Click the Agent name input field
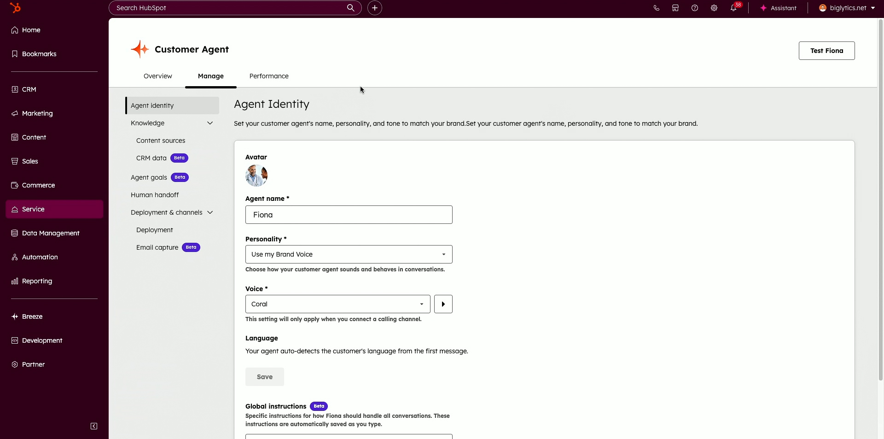The height and width of the screenshot is (439, 884). pyautogui.click(x=349, y=215)
